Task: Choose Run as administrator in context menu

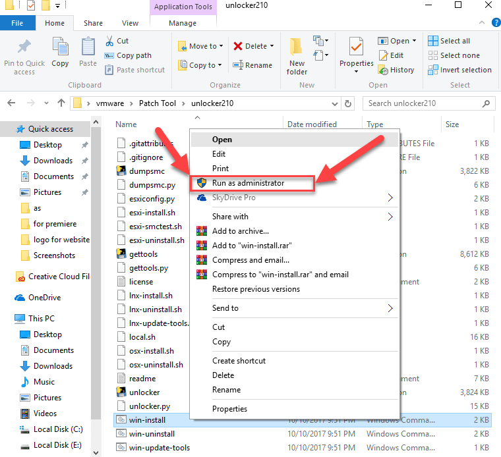Action: 248,182
